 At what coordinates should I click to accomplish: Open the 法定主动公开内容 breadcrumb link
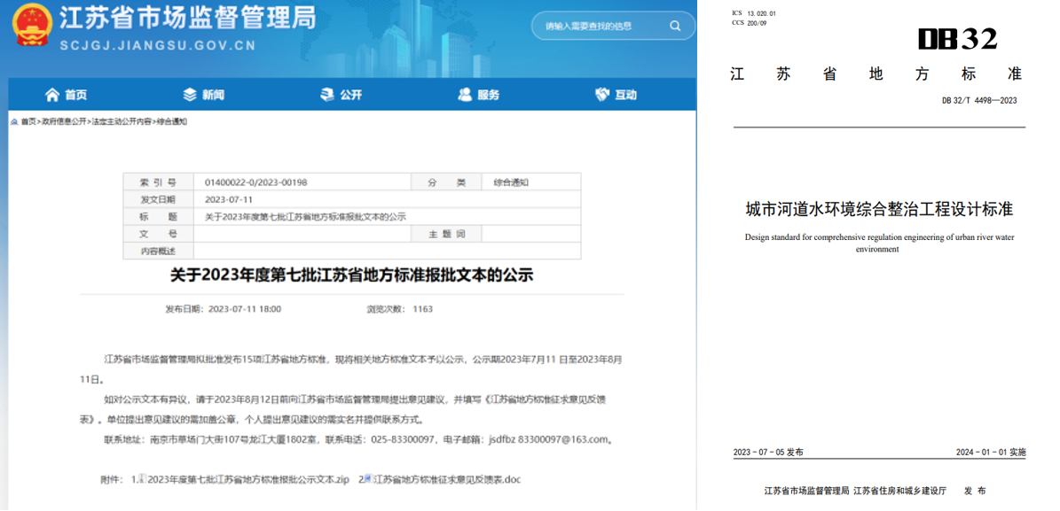(x=124, y=123)
